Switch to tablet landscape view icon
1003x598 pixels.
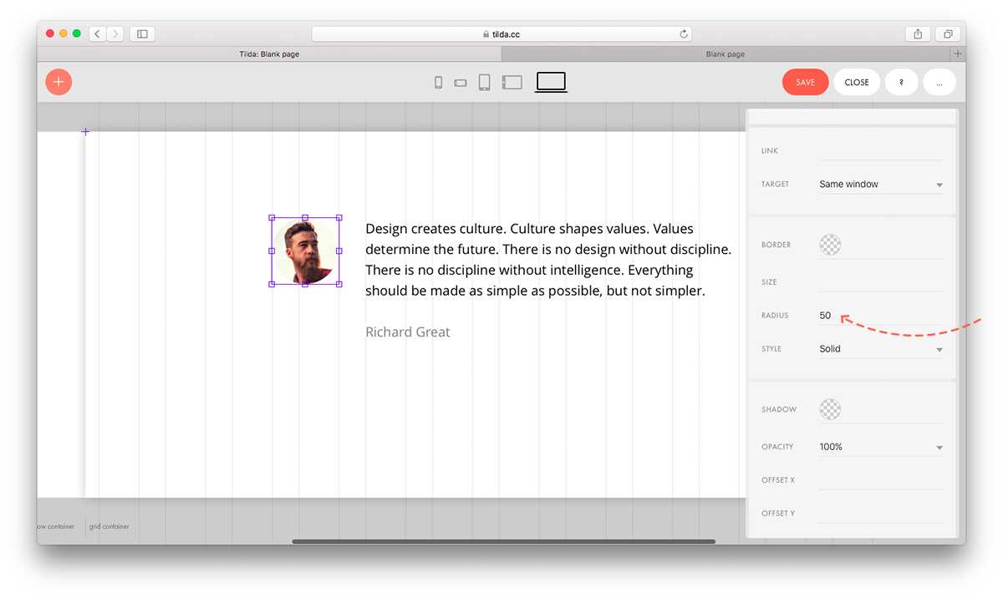coord(512,82)
